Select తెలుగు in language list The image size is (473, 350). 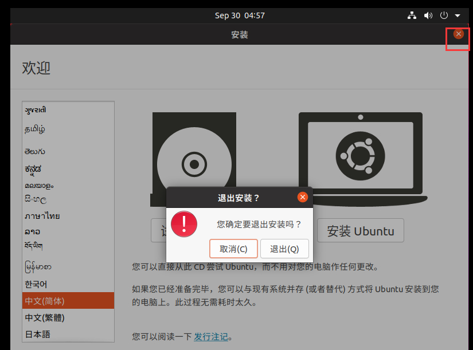pos(68,151)
